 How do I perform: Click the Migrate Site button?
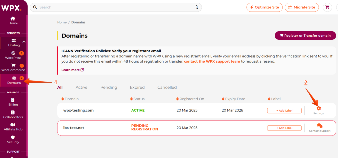[x=302, y=7]
